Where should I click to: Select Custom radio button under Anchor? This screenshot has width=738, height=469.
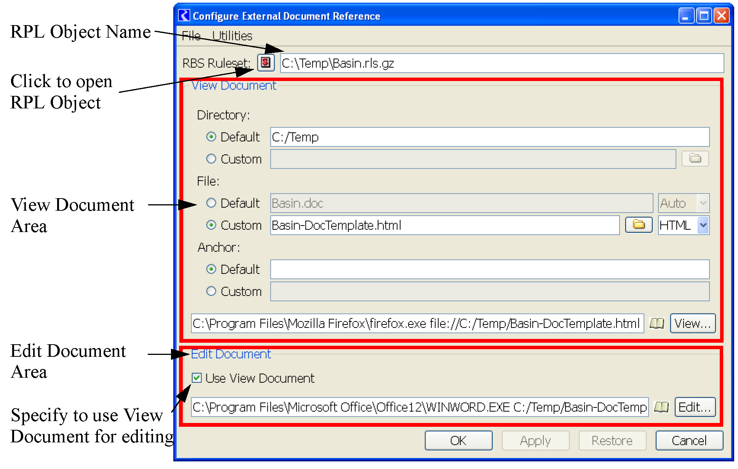tap(211, 291)
